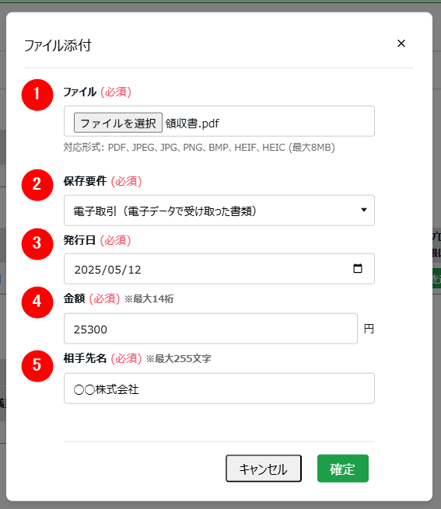Click the 保存要件 (必須) label
This screenshot has width=441, height=509.
click(x=103, y=181)
